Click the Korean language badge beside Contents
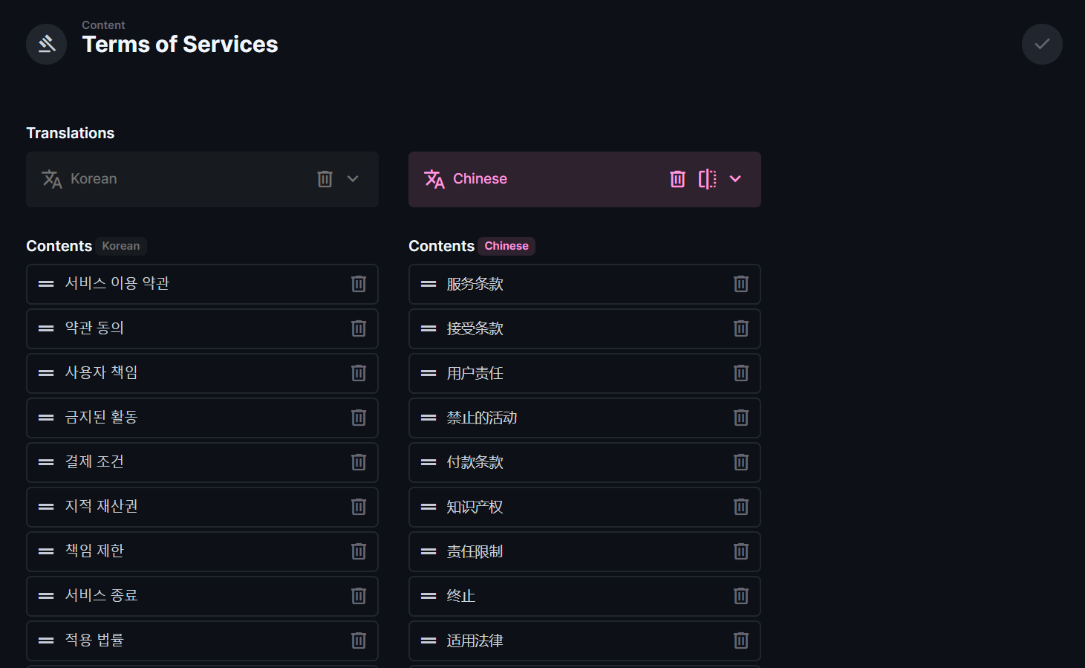This screenshot has width=1085, height=668. 121,246
